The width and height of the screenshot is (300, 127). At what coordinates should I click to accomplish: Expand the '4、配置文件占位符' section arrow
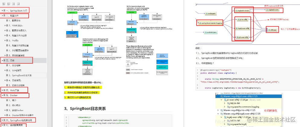coord(5,36)
